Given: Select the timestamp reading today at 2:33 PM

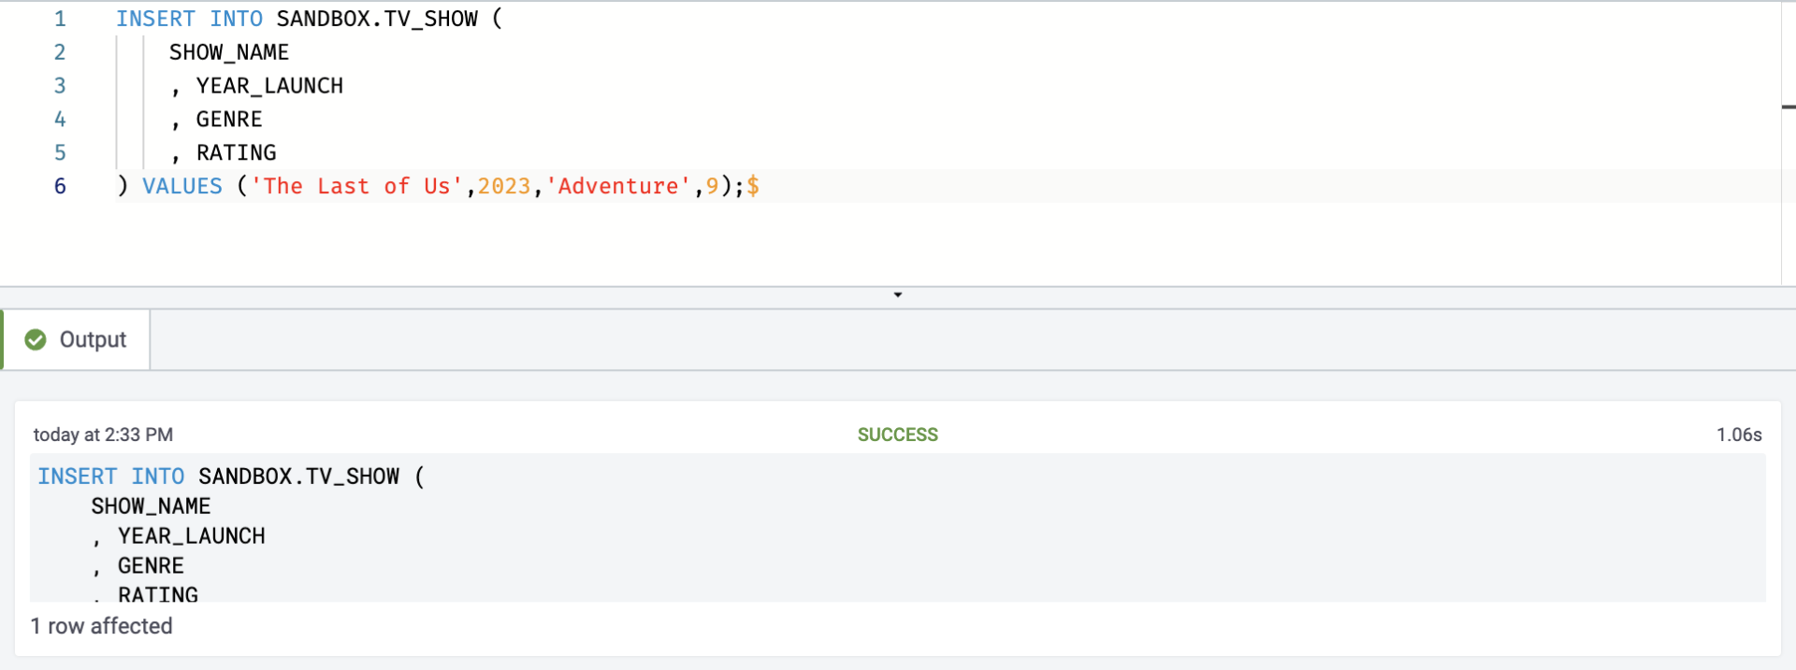Looking at the screenshot, I should tap(102, 434).
